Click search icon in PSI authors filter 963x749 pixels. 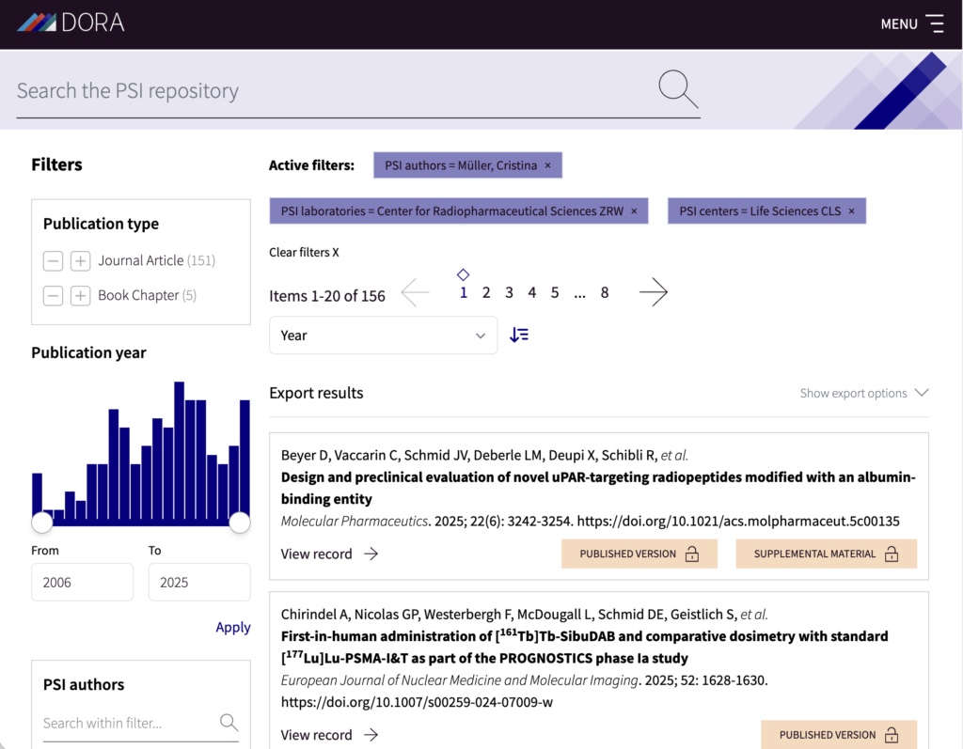(x=229, y=722)
